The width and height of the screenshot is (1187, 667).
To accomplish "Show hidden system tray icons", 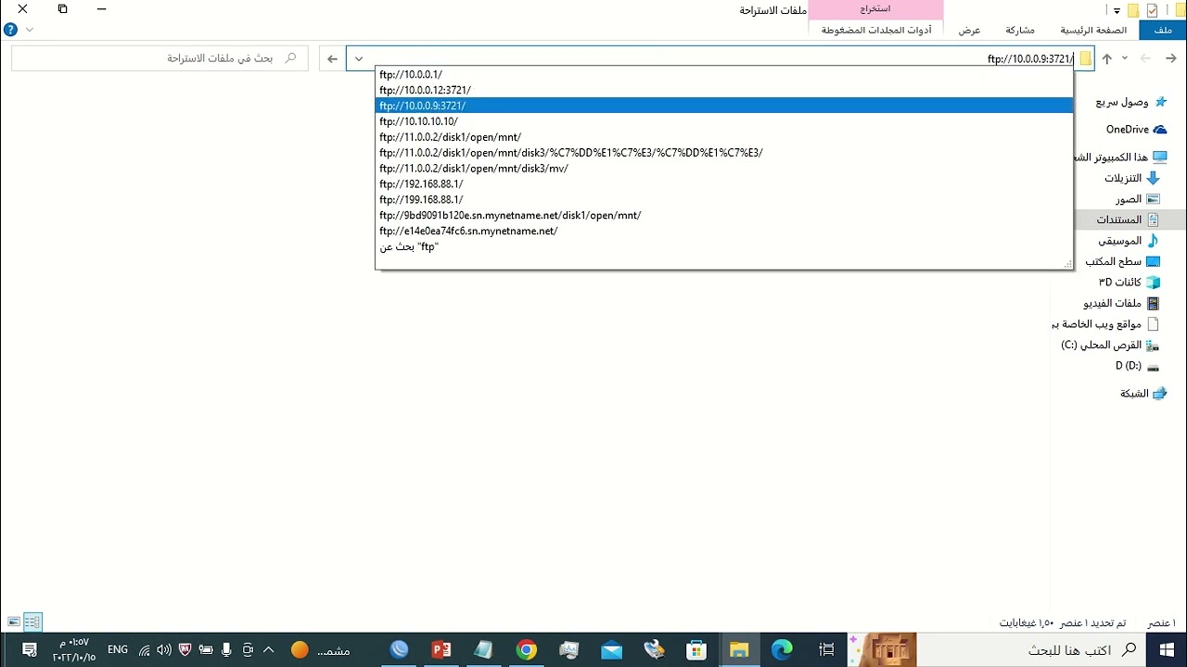I will point(269,649).
